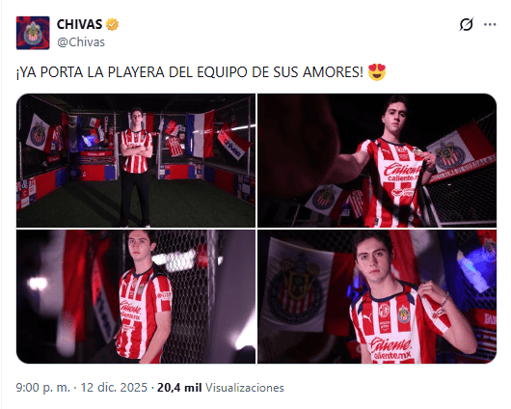Click the @Chivas handle
Screen dimensions: 511x409
81,42
